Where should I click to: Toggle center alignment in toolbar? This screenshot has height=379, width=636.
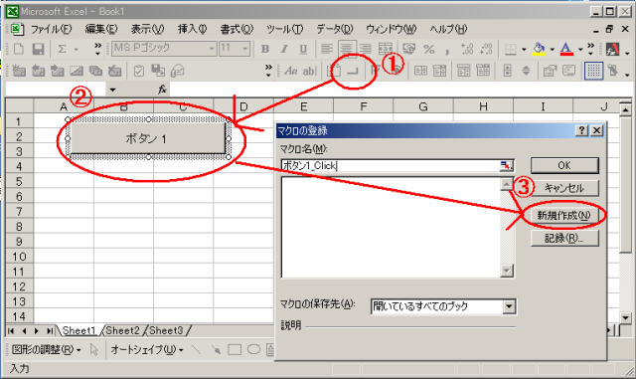coord(346,49)
